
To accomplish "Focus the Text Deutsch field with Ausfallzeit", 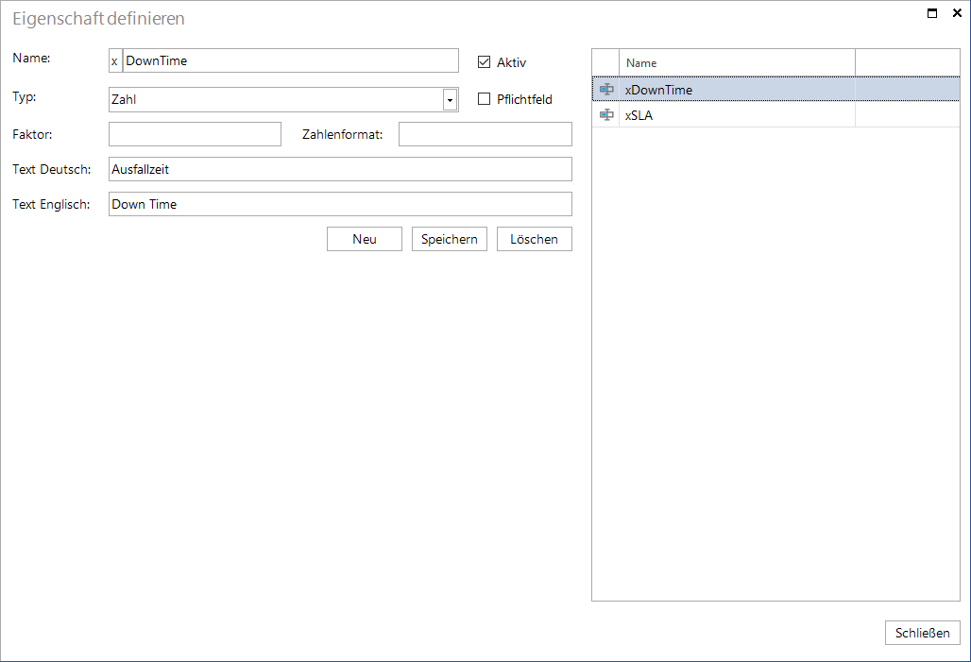I will 341,169.
